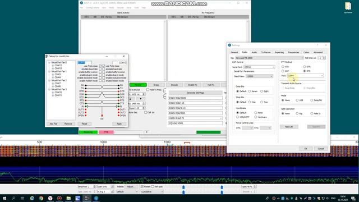Open Task View from the taskbar
The width and height of the screenshot is (359, 202).
(x=22, y=198)
